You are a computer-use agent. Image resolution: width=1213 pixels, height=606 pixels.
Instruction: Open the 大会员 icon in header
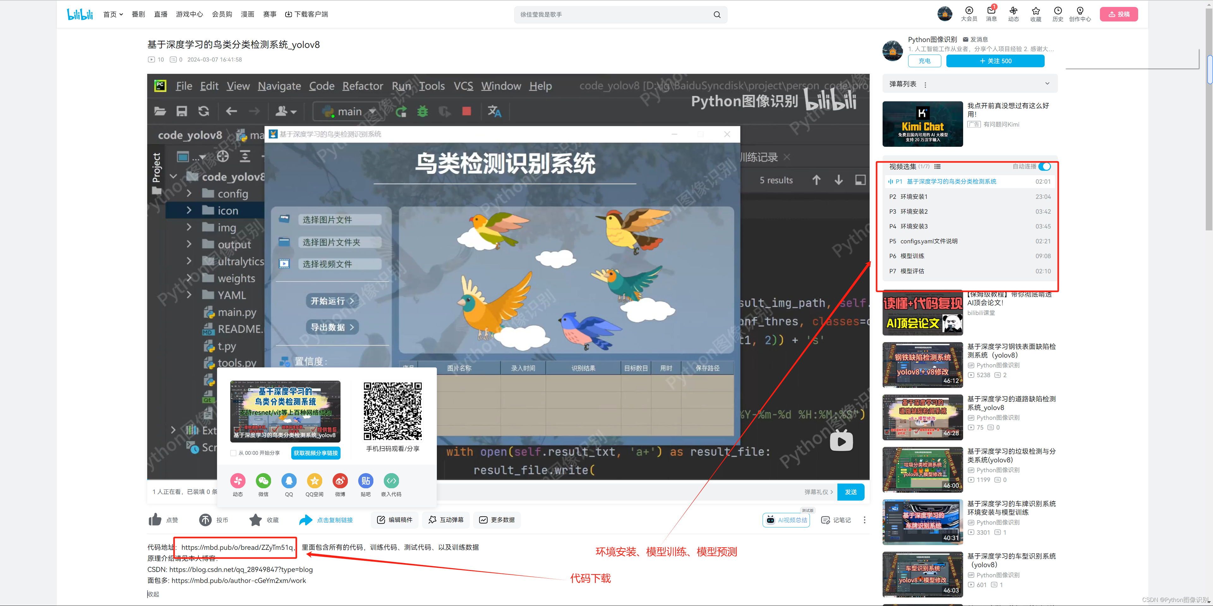point(969,14)
